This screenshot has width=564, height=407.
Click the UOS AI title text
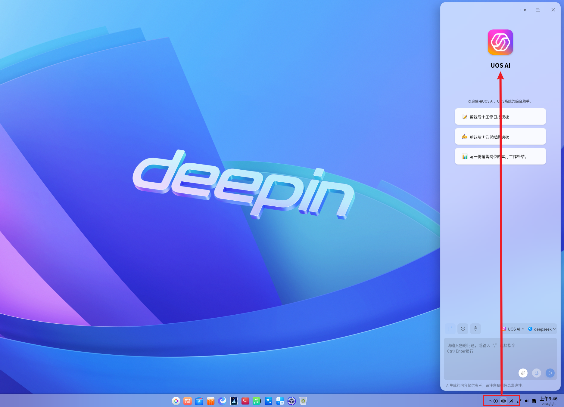[500, 66]
